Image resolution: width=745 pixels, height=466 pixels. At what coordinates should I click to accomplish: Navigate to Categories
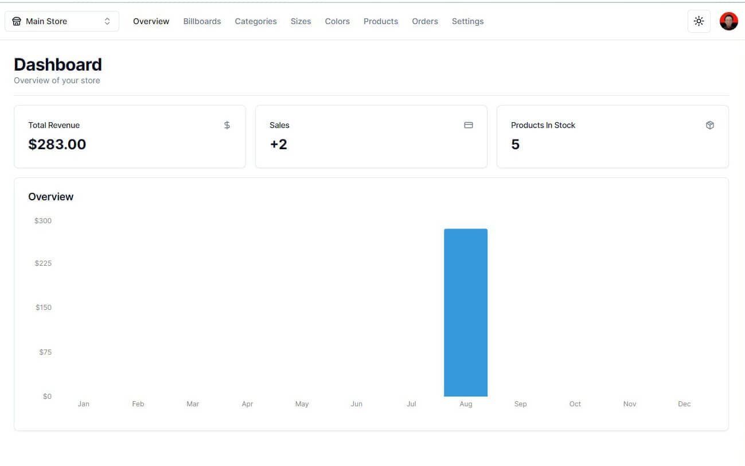(256, 21)
